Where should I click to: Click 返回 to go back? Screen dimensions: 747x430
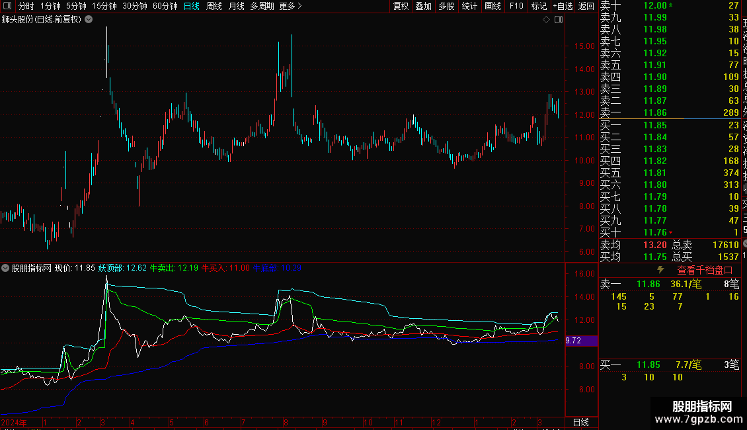[586, 6]
